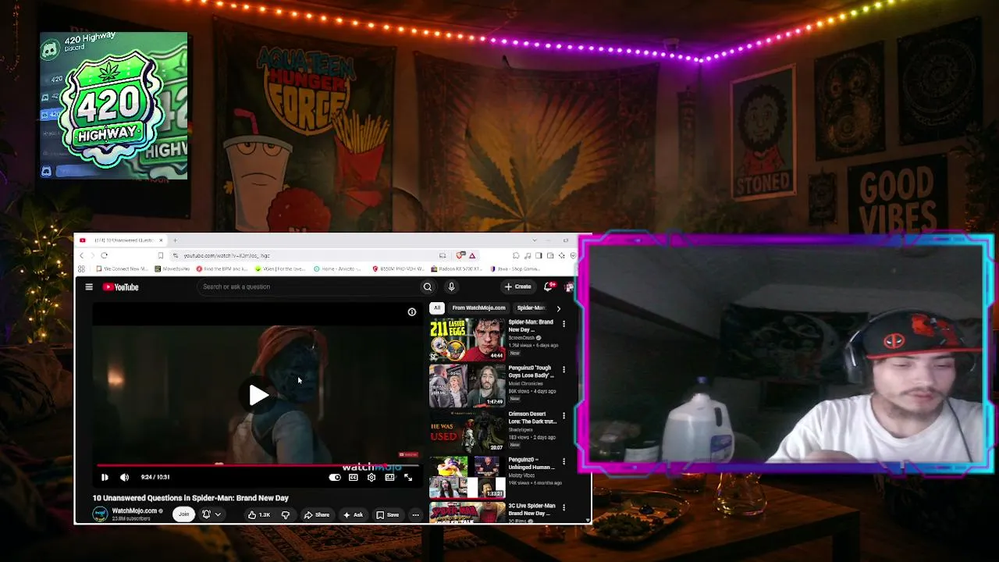Open the Discord 420 Highway server widget

(114, 106)
